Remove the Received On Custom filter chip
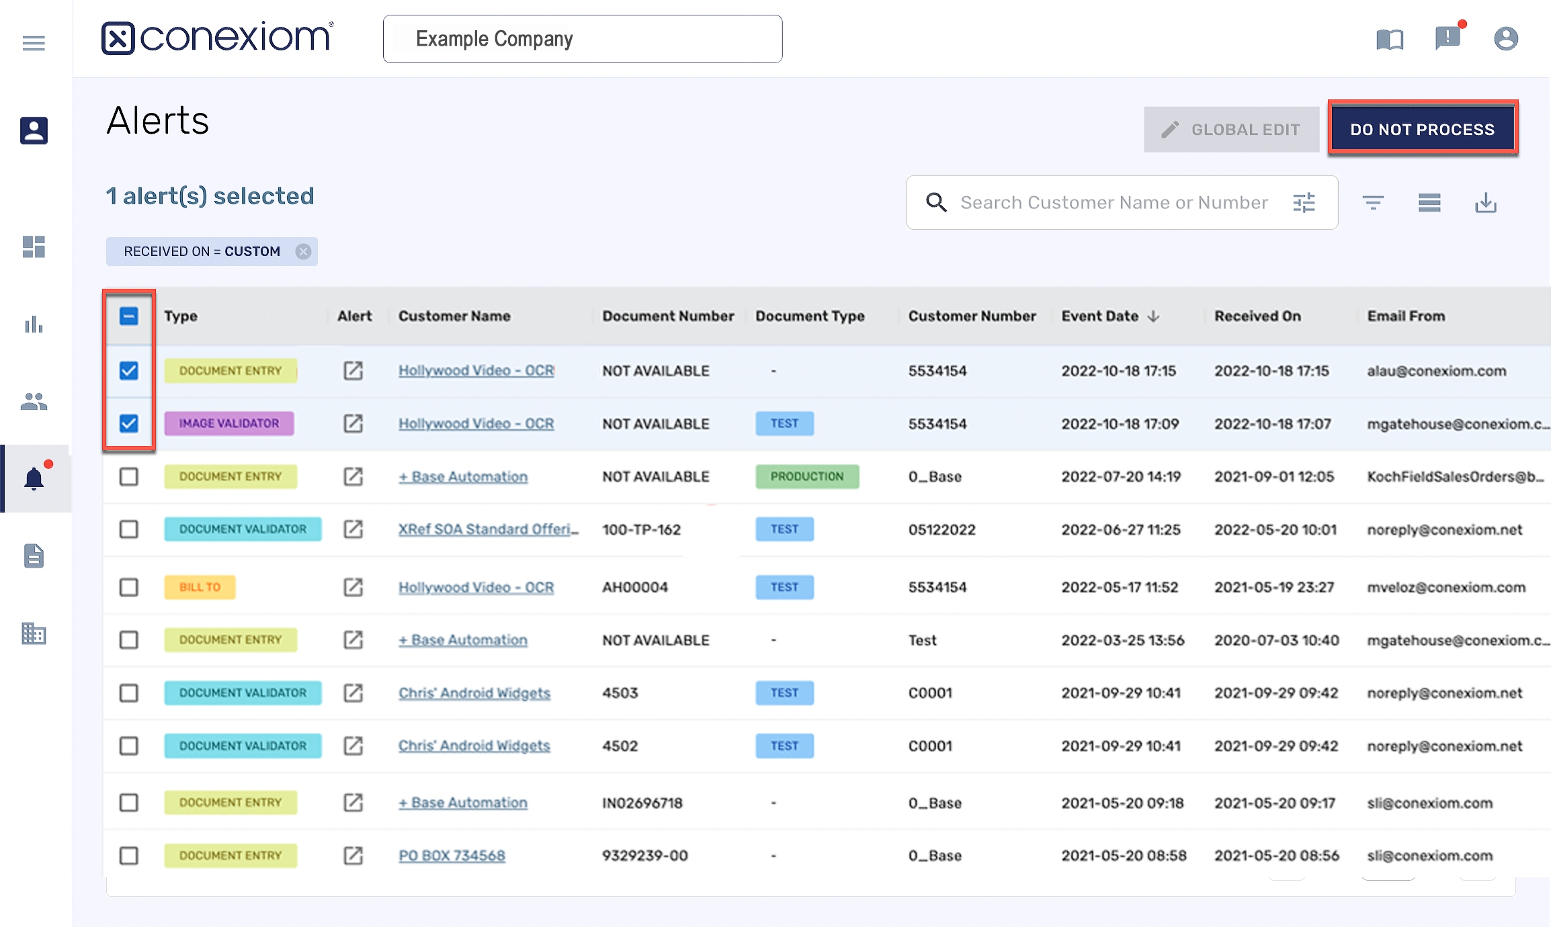Viewport: 1553px width, 927px height. click(304, 251)
